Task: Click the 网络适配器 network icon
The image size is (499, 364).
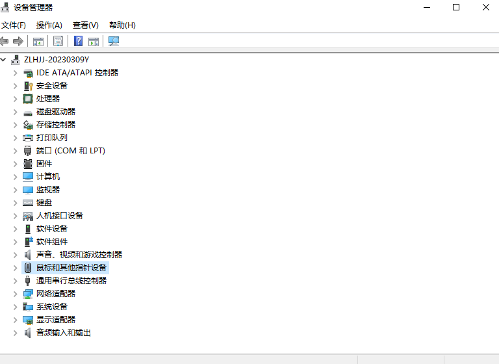Action: coord(28,294)
